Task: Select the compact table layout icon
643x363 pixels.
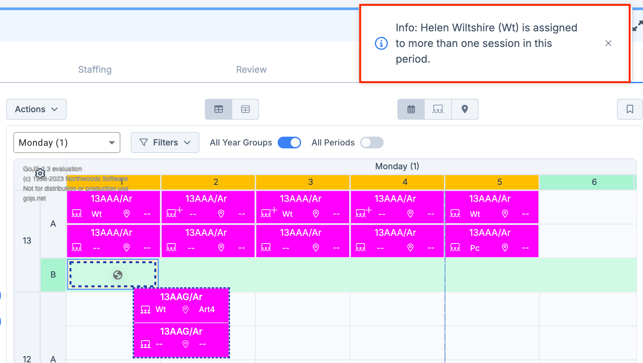Action: pyautogui.click(x=219, y=109)
